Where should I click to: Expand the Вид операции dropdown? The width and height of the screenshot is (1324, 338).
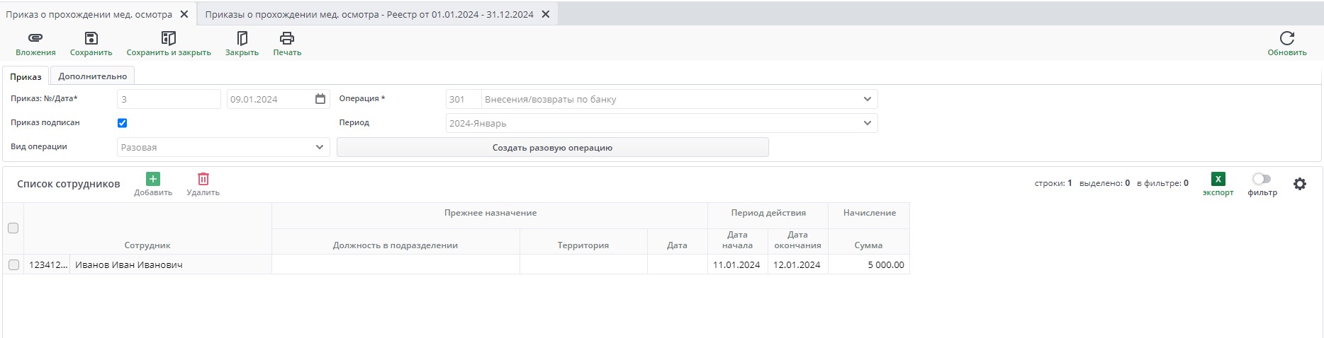point(320,147)
